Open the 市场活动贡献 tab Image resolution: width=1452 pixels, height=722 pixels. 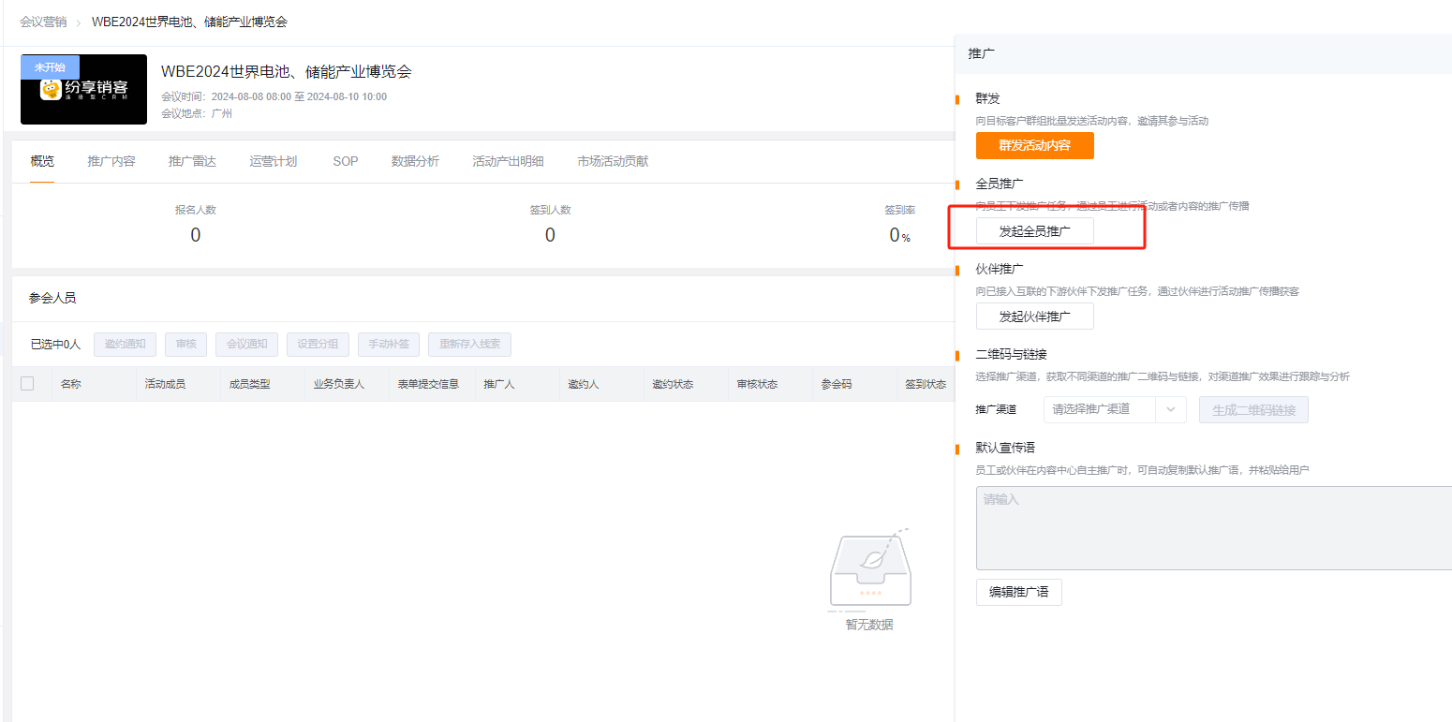[x=613, y=161]
